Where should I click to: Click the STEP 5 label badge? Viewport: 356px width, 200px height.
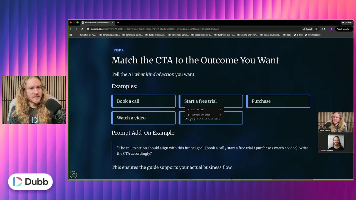click(x=118, y=50)
